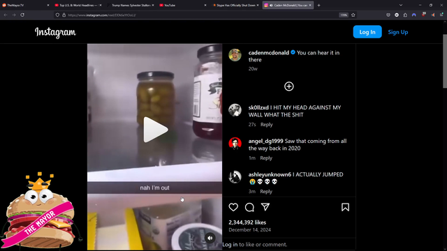
Task: Reload the page
Action: click(22, 15)
